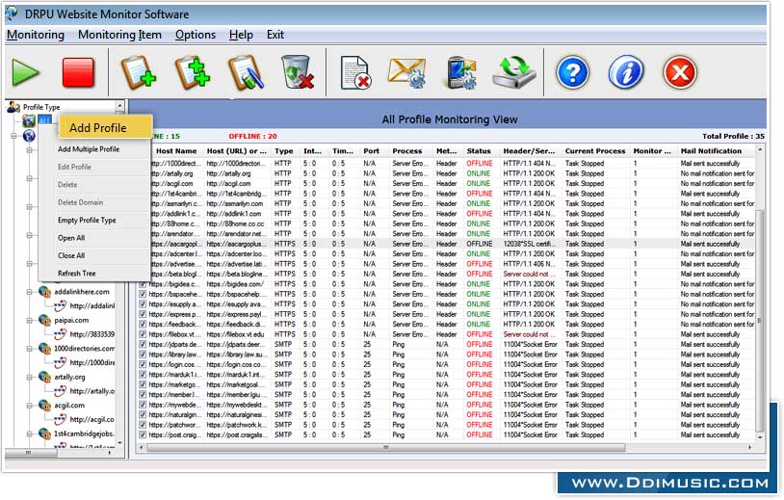Select Refresh Tree in context menu
This screenshot has width=784, height=500.
pyautogui.click(x=76, y=274)
